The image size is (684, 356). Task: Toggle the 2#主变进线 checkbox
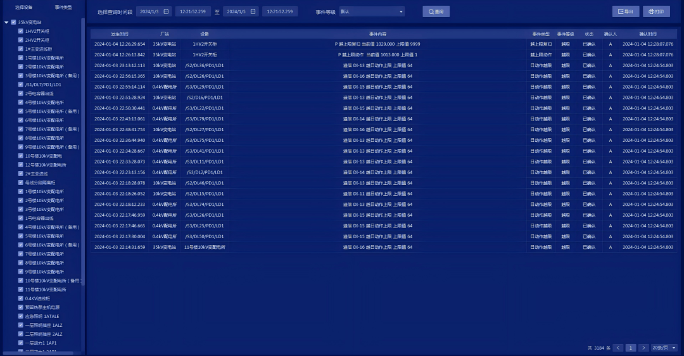[x=20, y=174]
